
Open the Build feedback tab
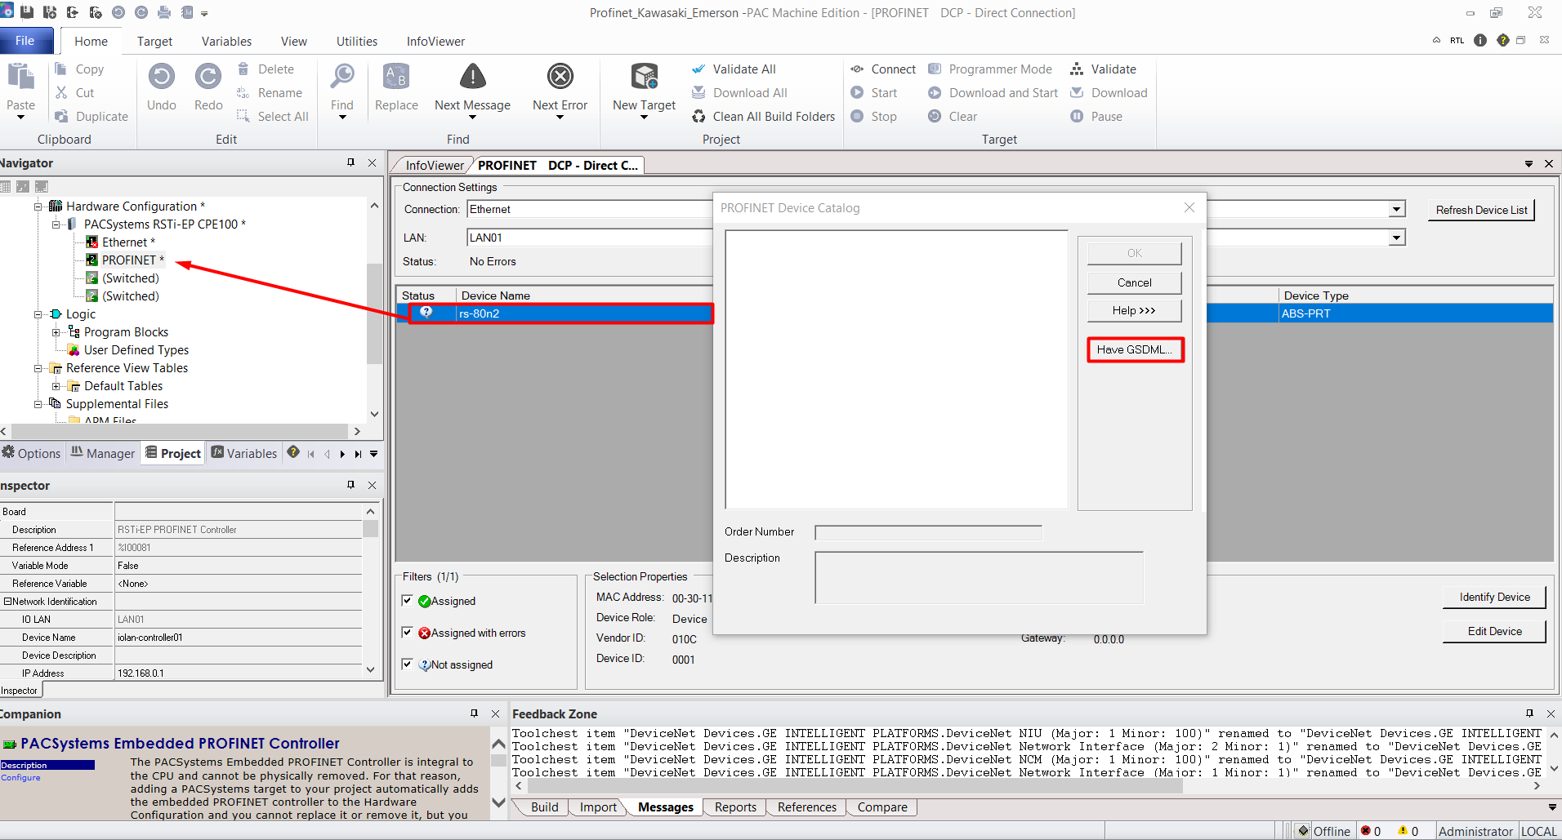pyautogui.click(x=544, y=807)
